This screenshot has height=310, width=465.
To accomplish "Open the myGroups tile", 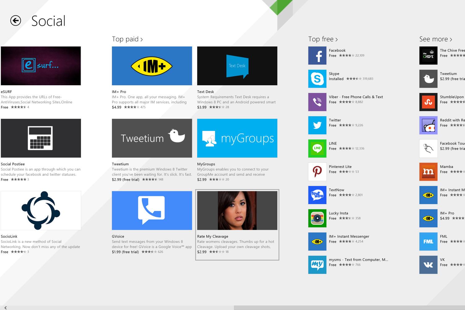I will click(x=237, y=138).
